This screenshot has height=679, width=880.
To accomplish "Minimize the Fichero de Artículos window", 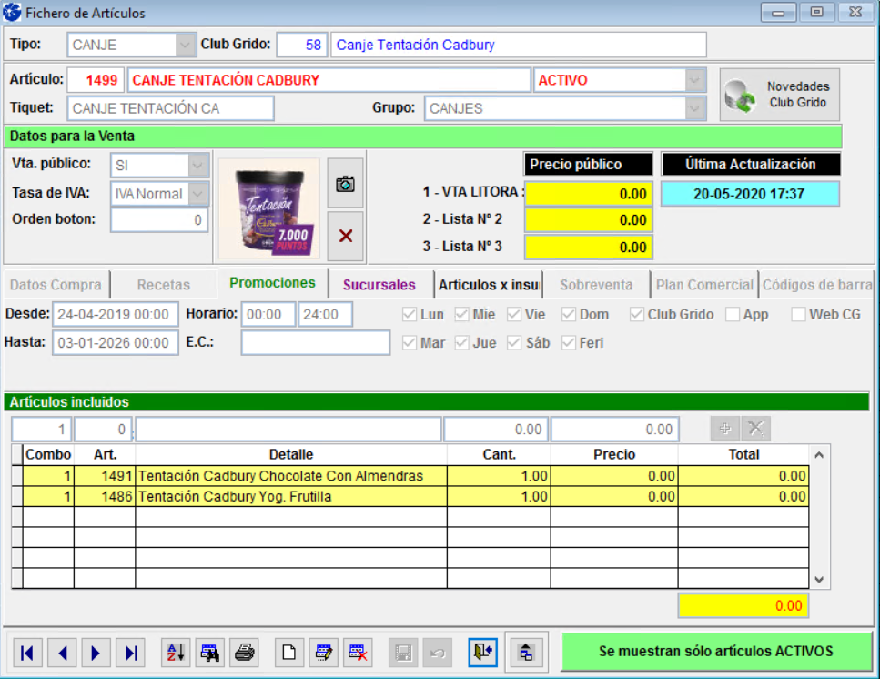I will tap(778, 13).
